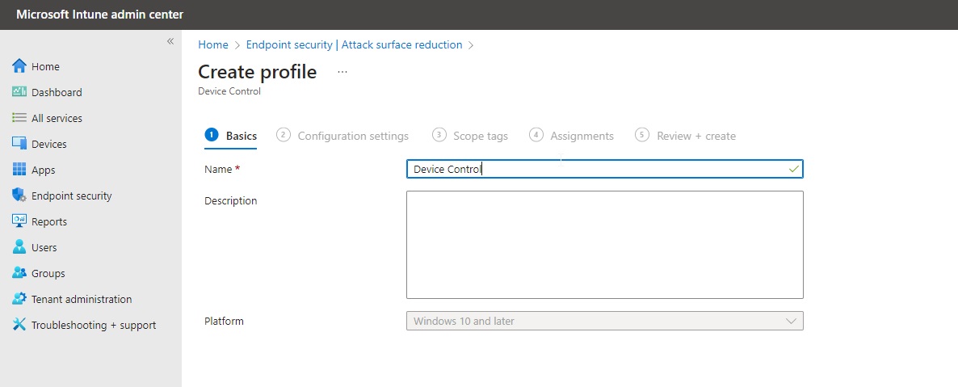Open All services from navigation
This screenshot has width=958, height=387.
(x=57, y=118)
